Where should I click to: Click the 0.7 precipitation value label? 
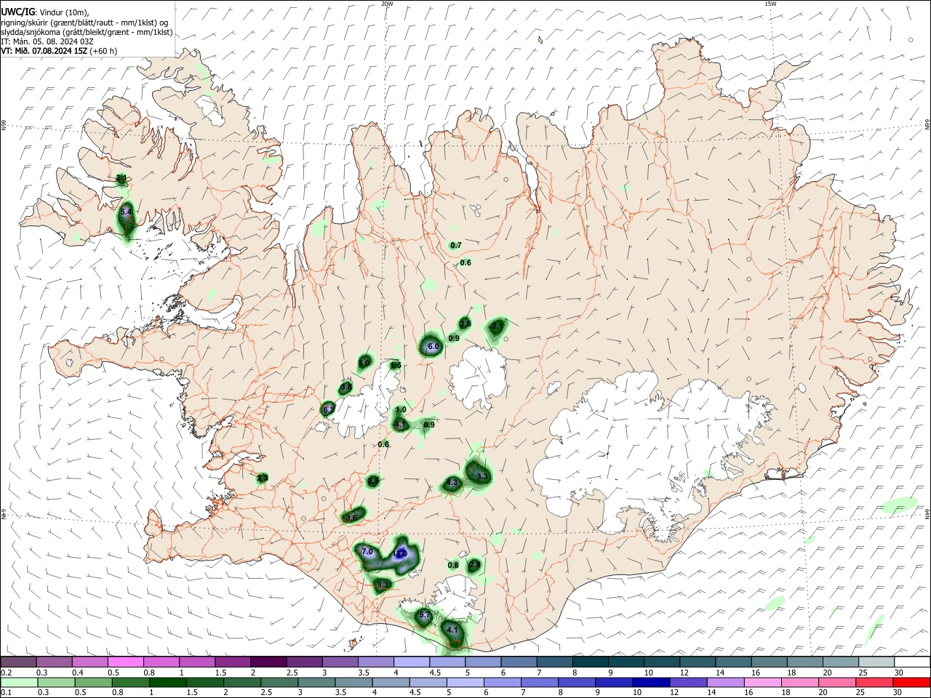coord(456,246)
